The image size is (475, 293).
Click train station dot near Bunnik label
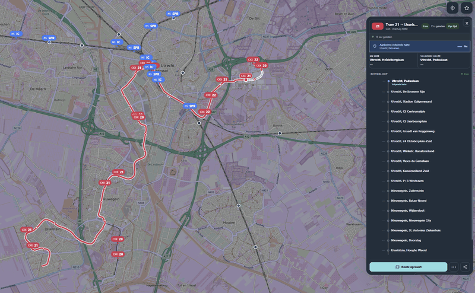(280, 133)
